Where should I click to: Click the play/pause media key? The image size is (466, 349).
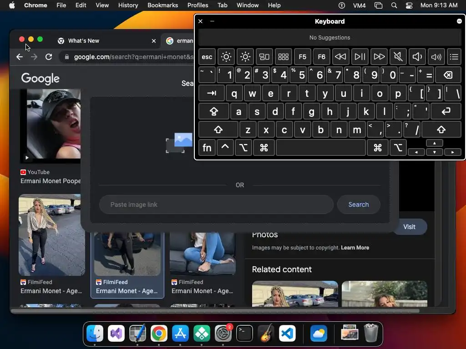360,57
